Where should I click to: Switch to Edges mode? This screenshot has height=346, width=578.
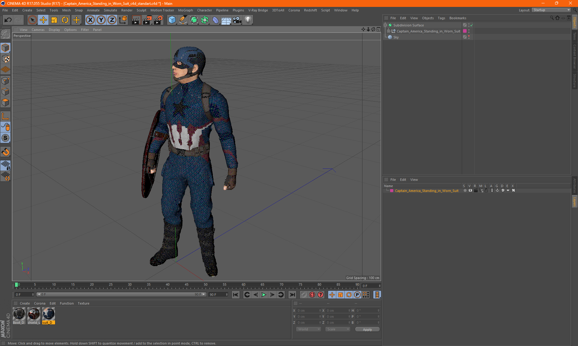click(x=5, y=92)
